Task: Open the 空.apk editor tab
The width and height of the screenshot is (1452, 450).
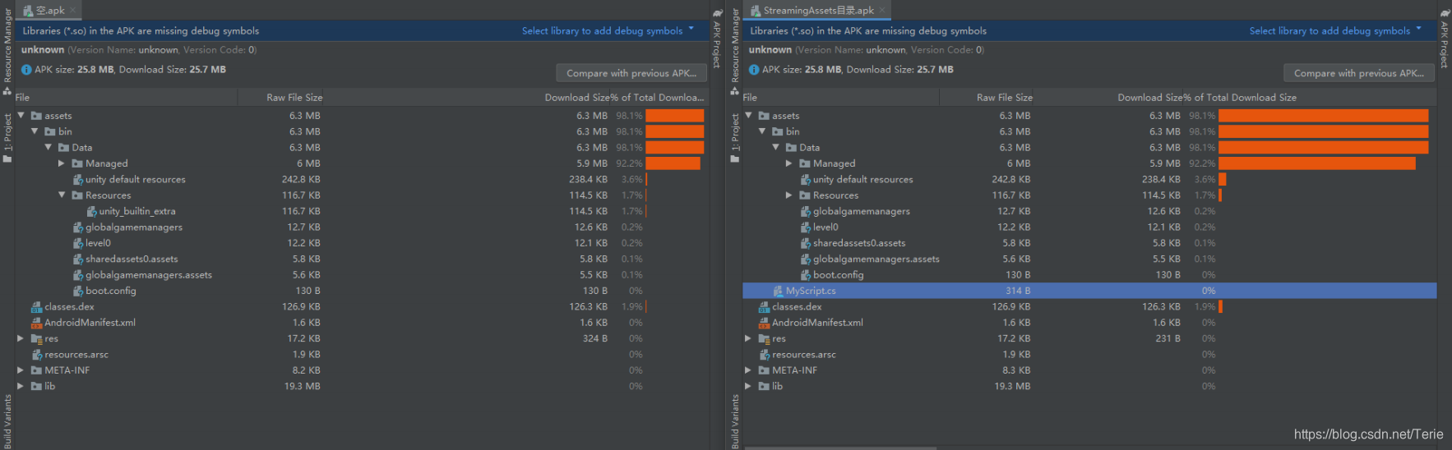Action: point(49,10)
